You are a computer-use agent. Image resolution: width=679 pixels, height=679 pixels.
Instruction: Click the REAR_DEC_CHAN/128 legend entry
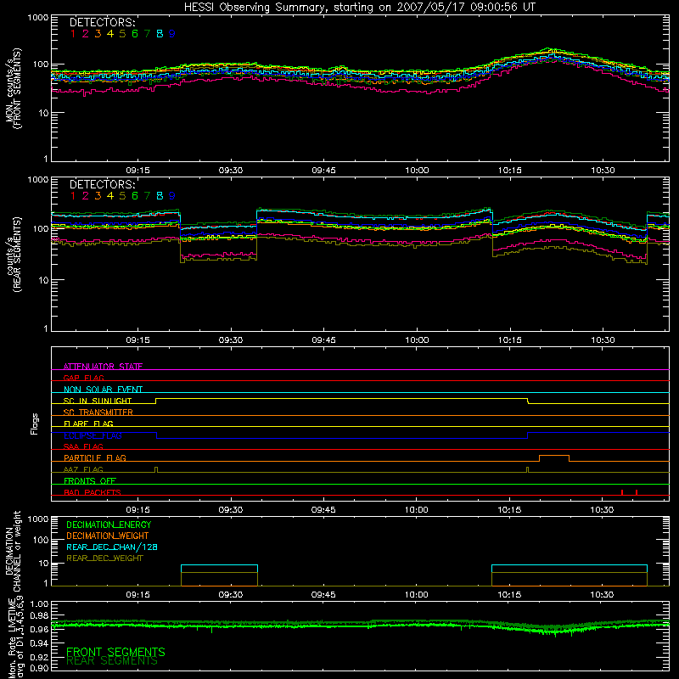pyautogui.click(x=112, y=547)
